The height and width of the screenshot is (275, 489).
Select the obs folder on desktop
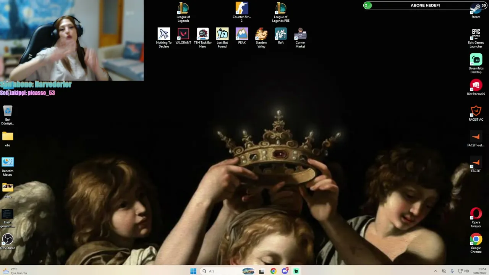pos(8,139)
